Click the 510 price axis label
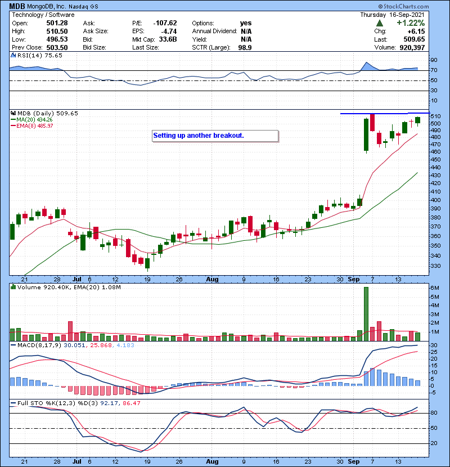The image size is (450, 467). pos(436,116)
